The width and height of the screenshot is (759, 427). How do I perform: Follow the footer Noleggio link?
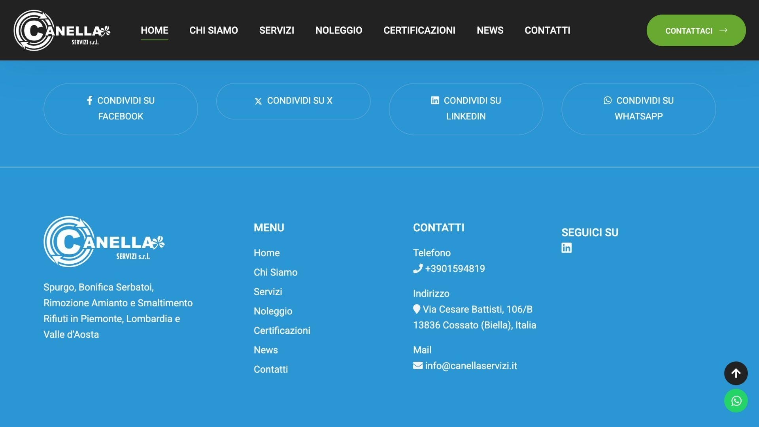tap(273, 311)
